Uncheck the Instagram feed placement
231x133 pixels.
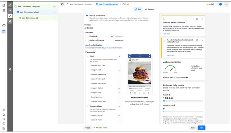pyautogui.click(x=119, y=70)
